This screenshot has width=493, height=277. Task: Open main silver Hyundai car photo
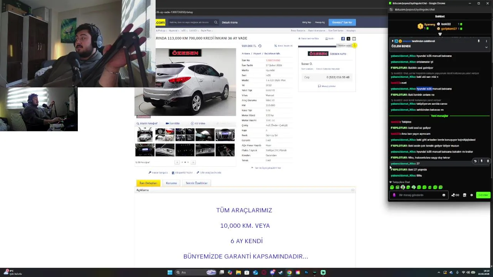(185, 82)
